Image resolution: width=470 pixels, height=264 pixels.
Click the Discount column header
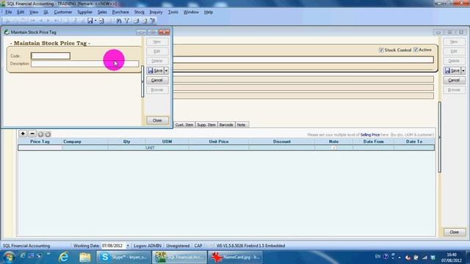(x=282, y=142)
